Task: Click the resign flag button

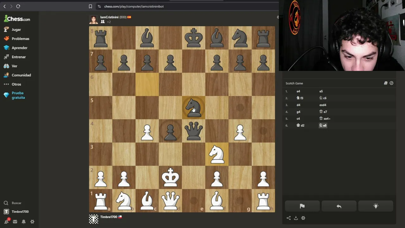Action: [302, 206]
